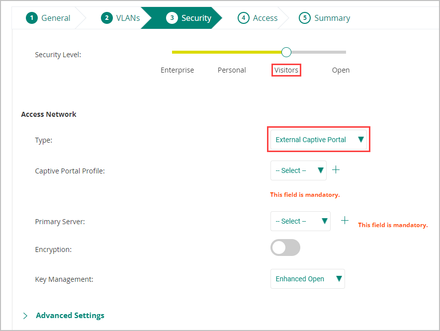
Task: Toggle the Encryption switch
Action: point(285,248)
